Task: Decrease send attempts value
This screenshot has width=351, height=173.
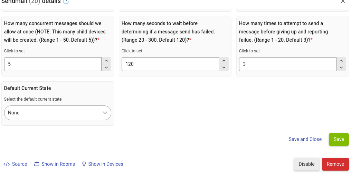Action: (x=341, y=68)
